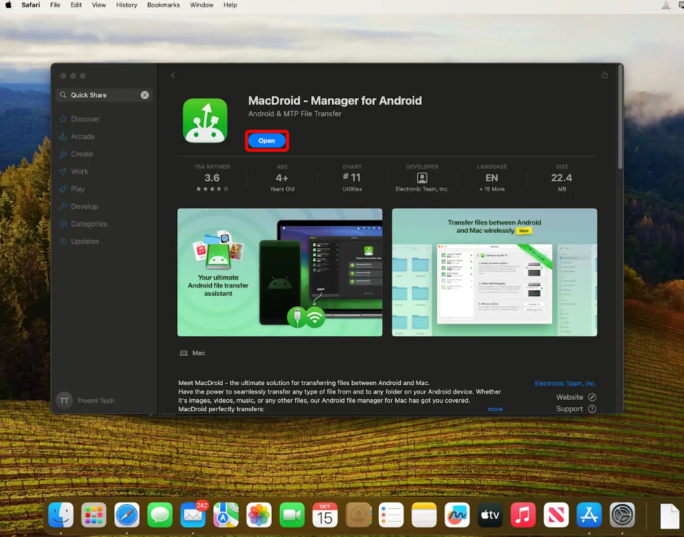This screenshot has height=537, width=684.
Task: Open Finder from the Dock
Action: coord(61,515)
